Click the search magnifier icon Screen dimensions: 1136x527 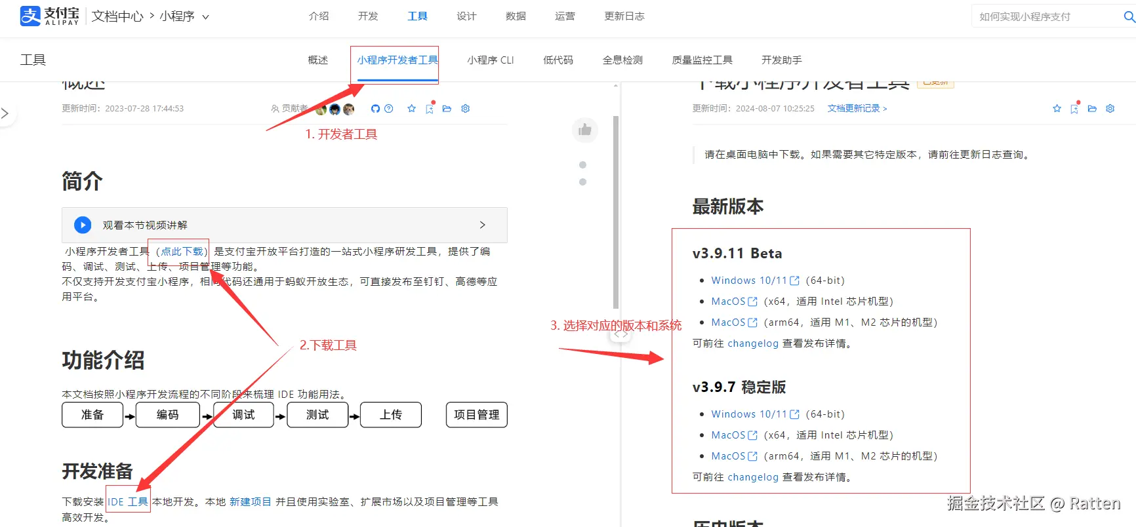pos(1129,17)
